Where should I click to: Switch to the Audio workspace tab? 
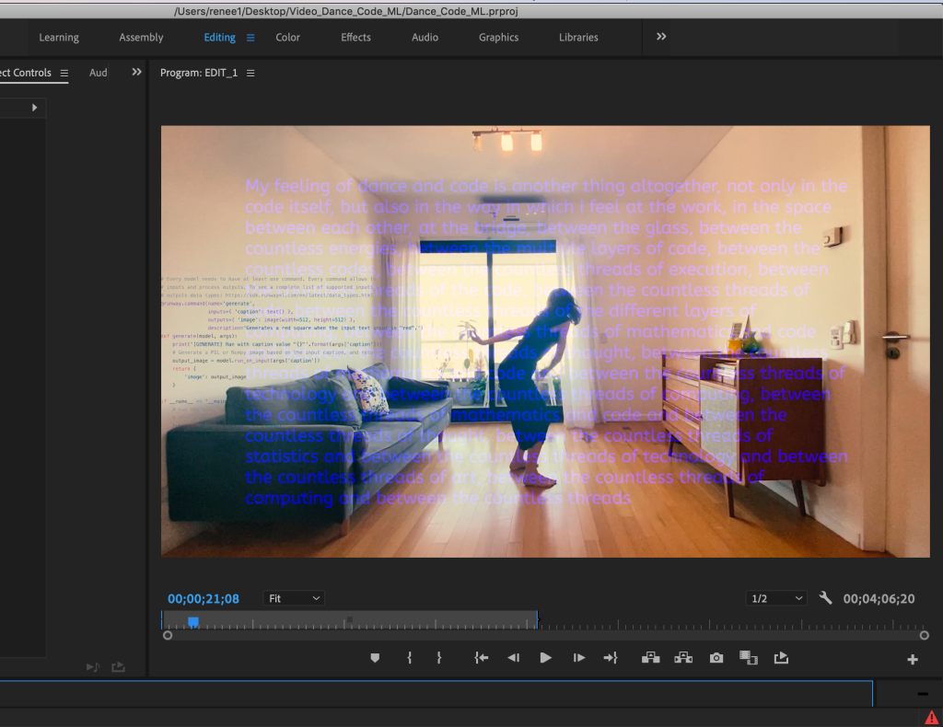[425, 38]
